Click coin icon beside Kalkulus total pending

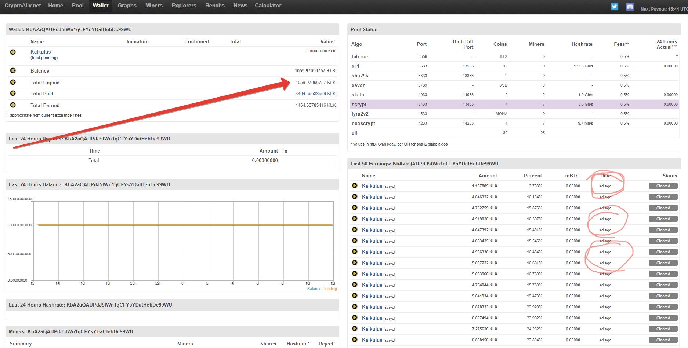pos(13,52)
